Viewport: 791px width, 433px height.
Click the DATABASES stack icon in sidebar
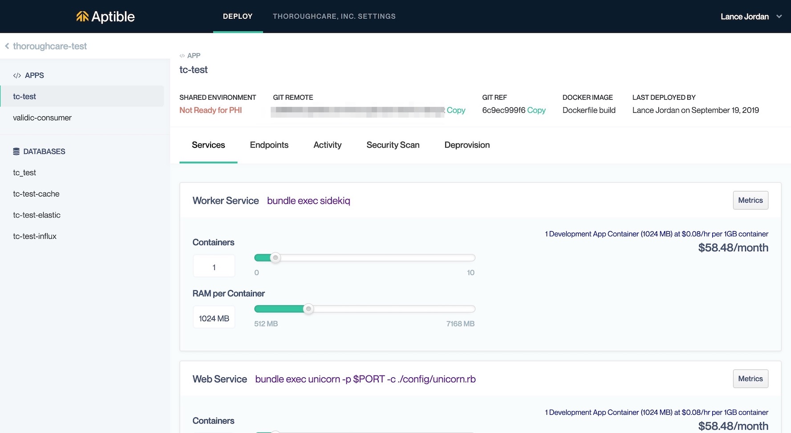(16, 151)
